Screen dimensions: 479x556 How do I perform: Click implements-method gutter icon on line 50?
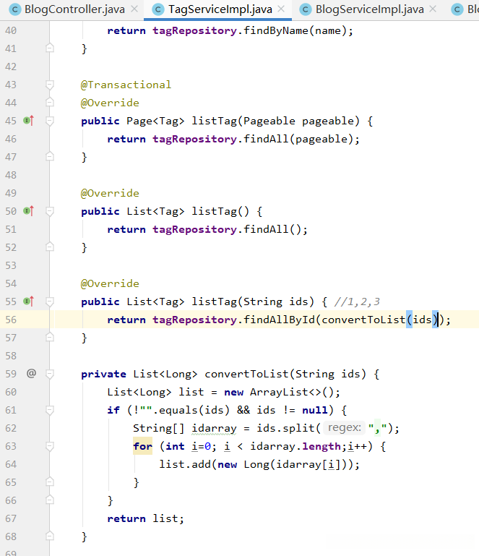(x=28, y=211)
